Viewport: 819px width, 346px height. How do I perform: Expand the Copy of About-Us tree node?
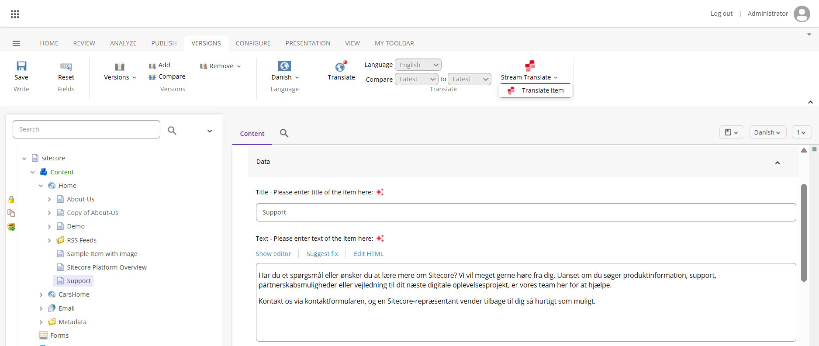(x=49, y=213)
